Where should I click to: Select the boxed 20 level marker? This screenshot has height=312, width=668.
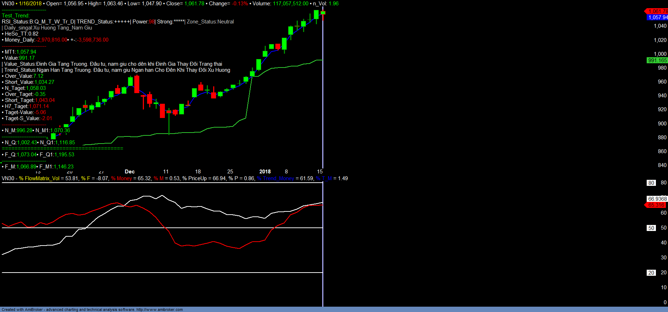click(x=651, y=273)
